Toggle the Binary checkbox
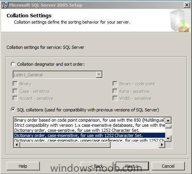The height and width of the screenshot is (174, 192). 15,83
